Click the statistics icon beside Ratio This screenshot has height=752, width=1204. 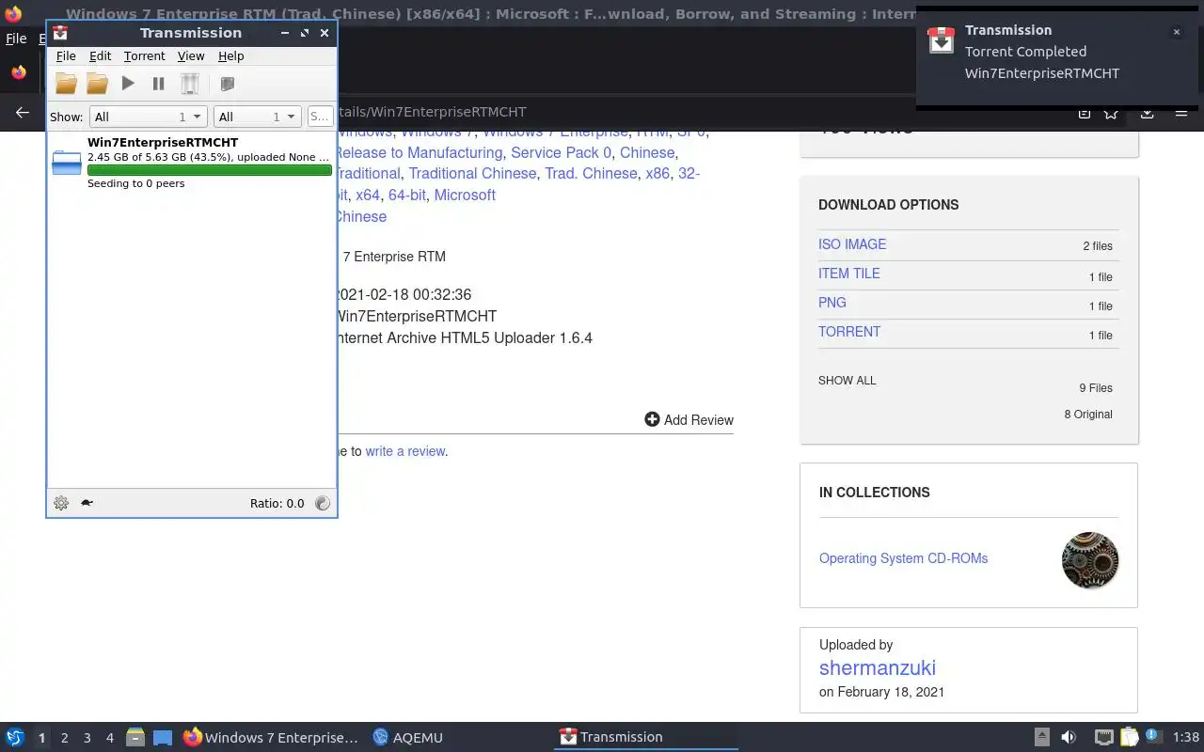pyautogui.click(x=323, y=503)
